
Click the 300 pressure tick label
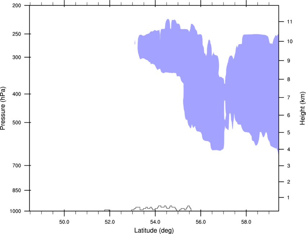click(x=17, y=57)
